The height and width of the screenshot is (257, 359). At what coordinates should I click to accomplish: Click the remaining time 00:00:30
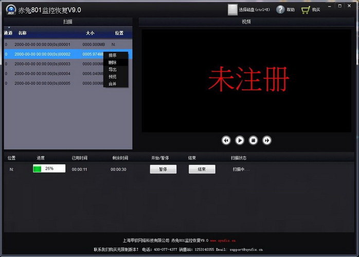[118, 169]
